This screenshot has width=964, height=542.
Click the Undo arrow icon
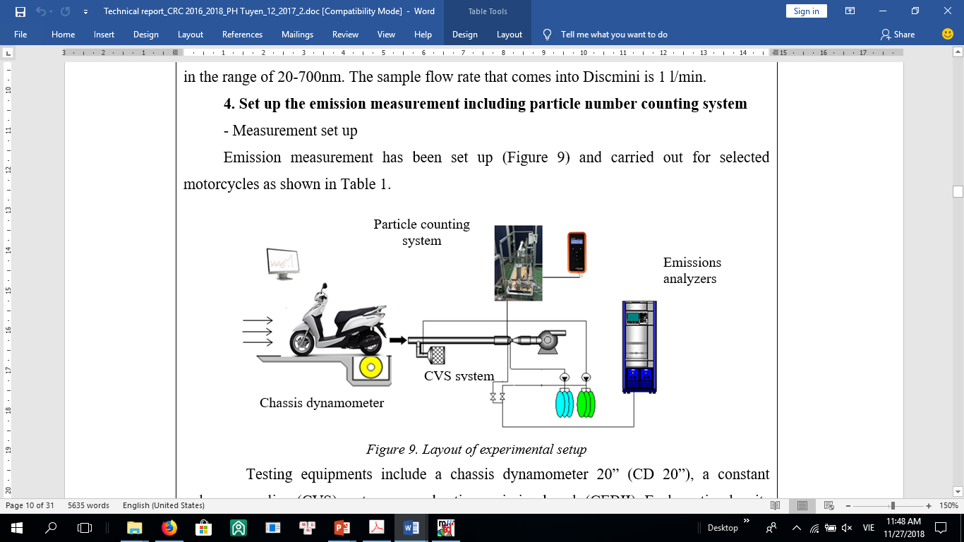coord(41,11)
